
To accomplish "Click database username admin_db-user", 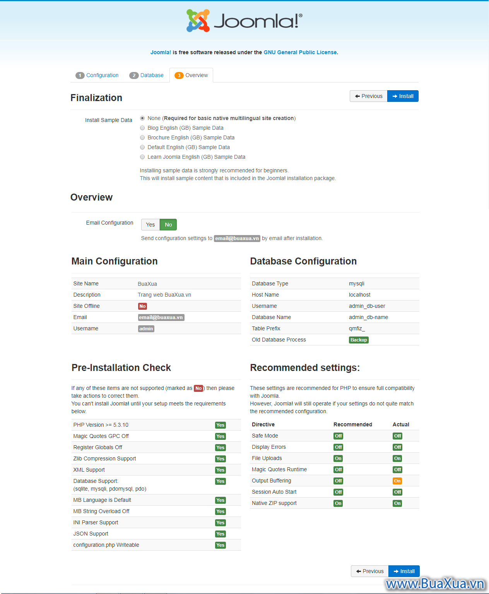I will tap(367, 306).
